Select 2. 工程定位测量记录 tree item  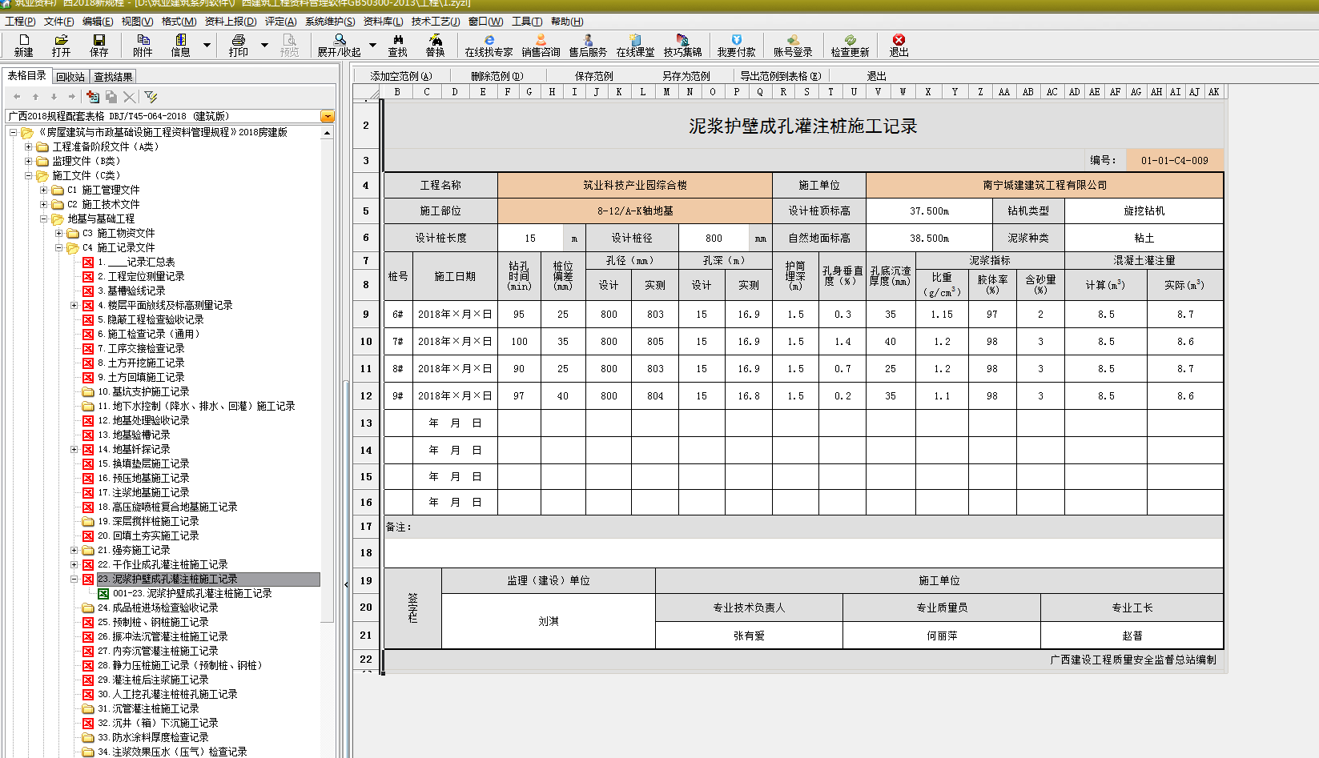click(x=141, y=276)
